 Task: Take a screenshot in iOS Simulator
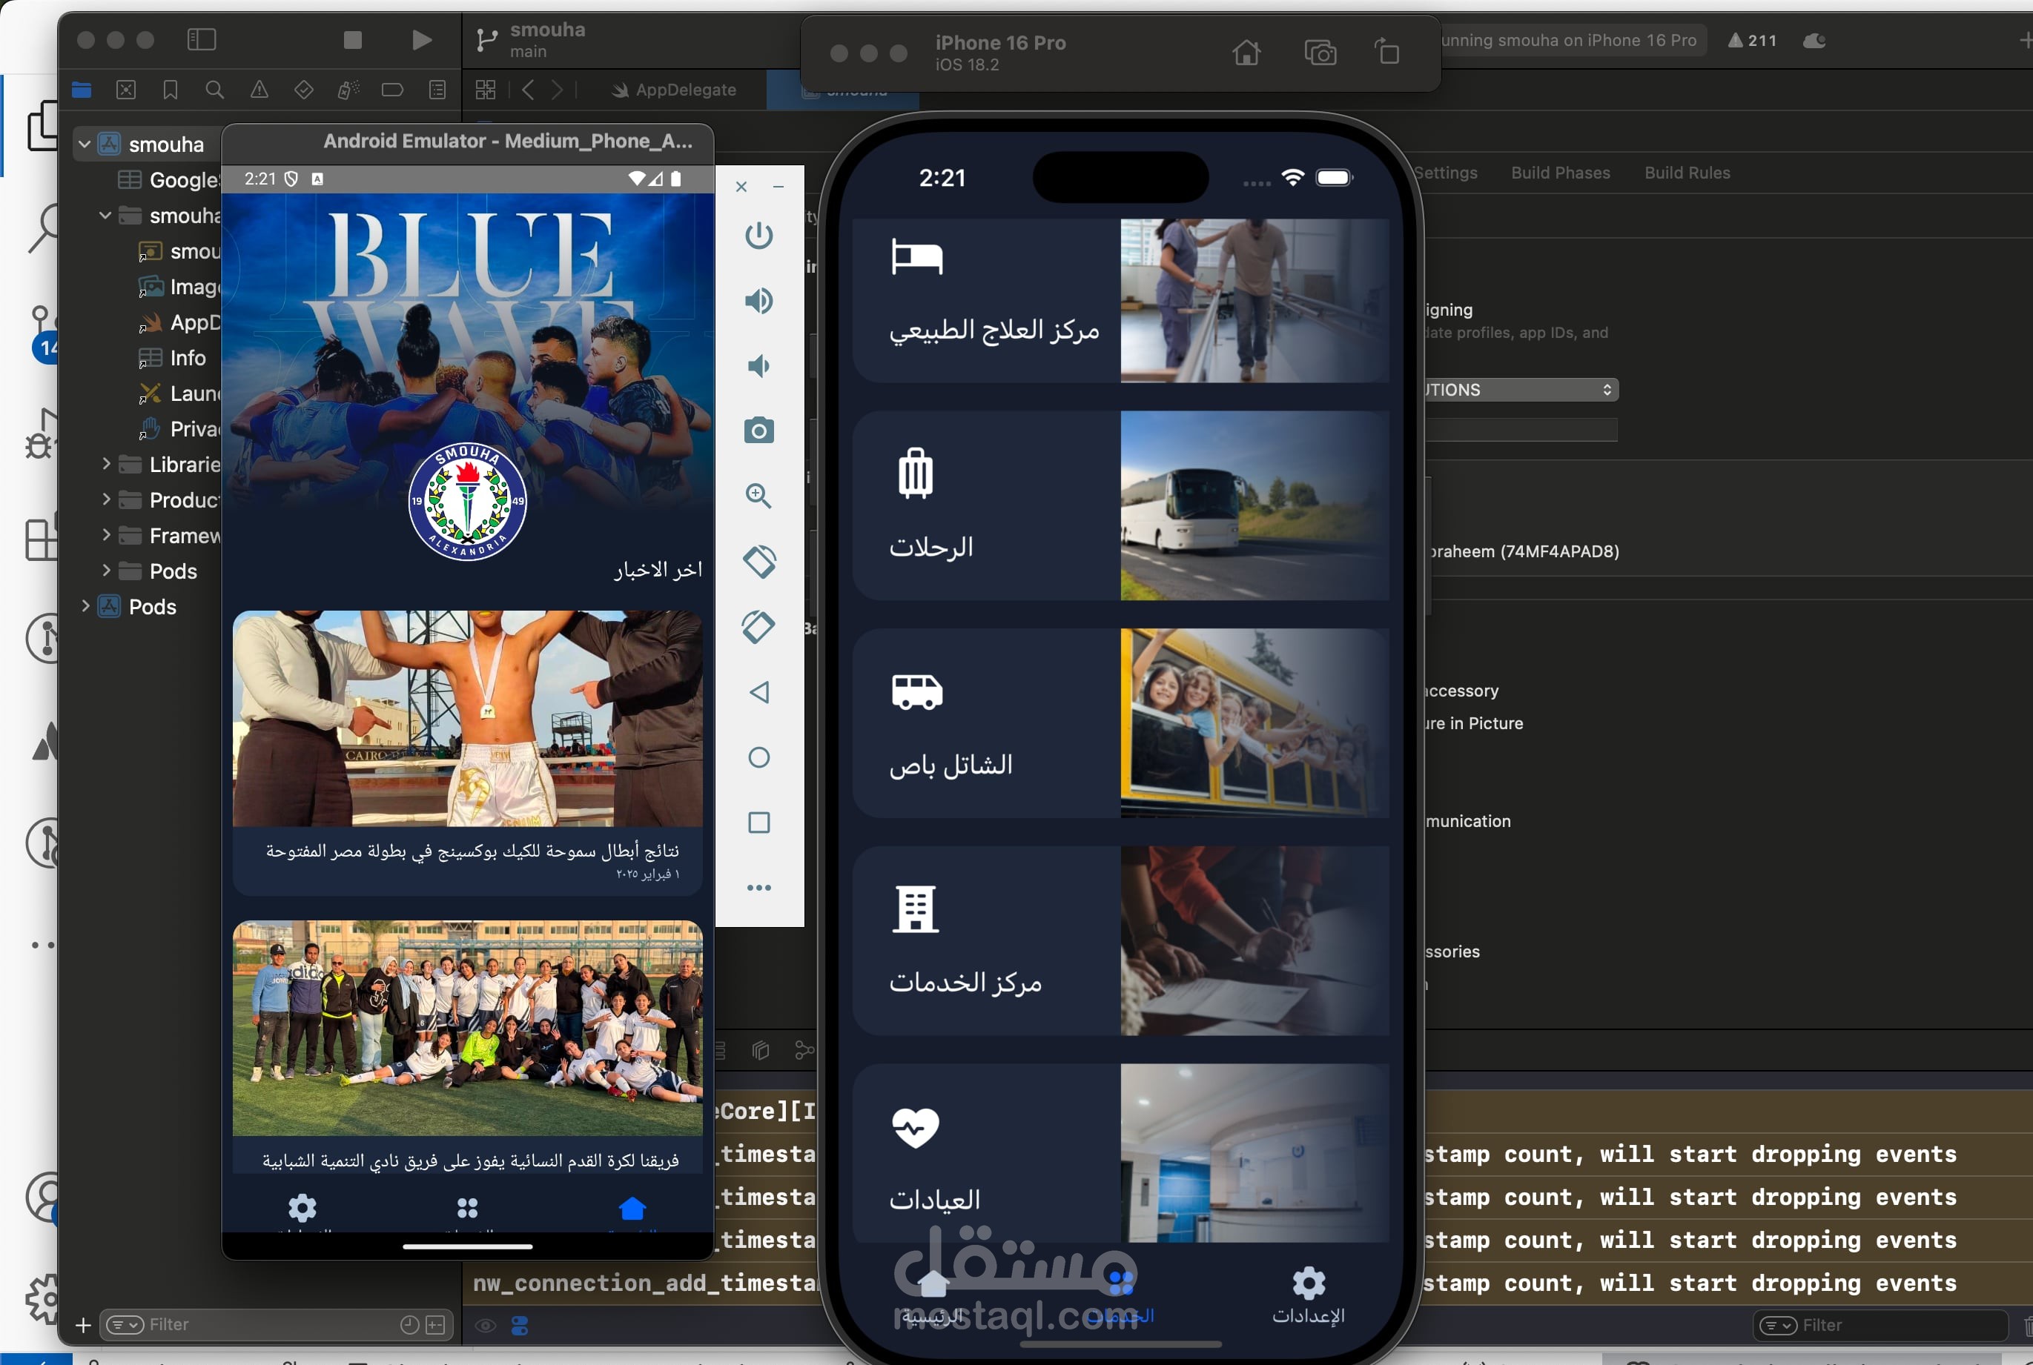(1320, 53)
